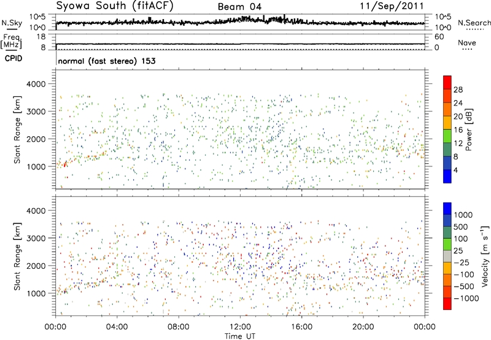Click the 3000 tick on velocity panel axis
Viewport: 491px width, 340px height.
tap(36, 238)
